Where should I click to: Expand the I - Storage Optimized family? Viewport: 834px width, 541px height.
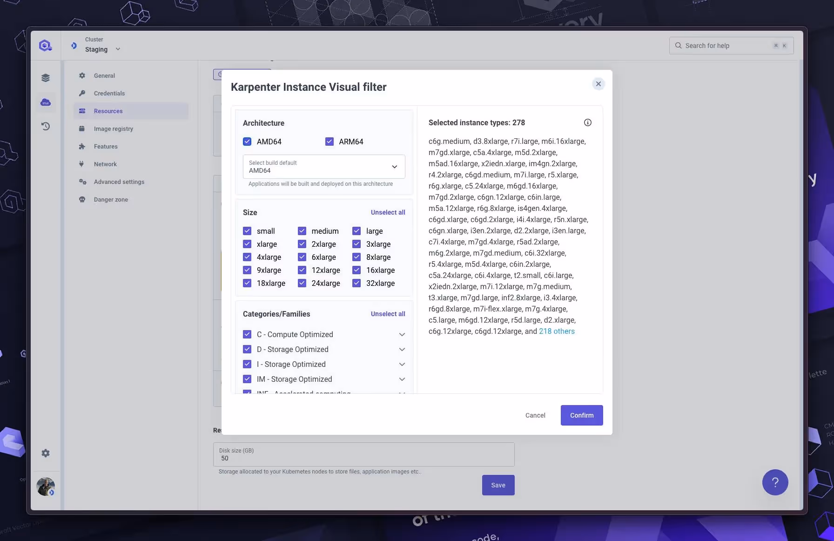(x=402, y=364)
